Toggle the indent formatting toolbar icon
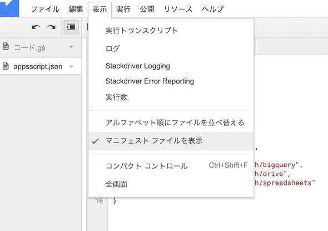 (x=71, y=27)
